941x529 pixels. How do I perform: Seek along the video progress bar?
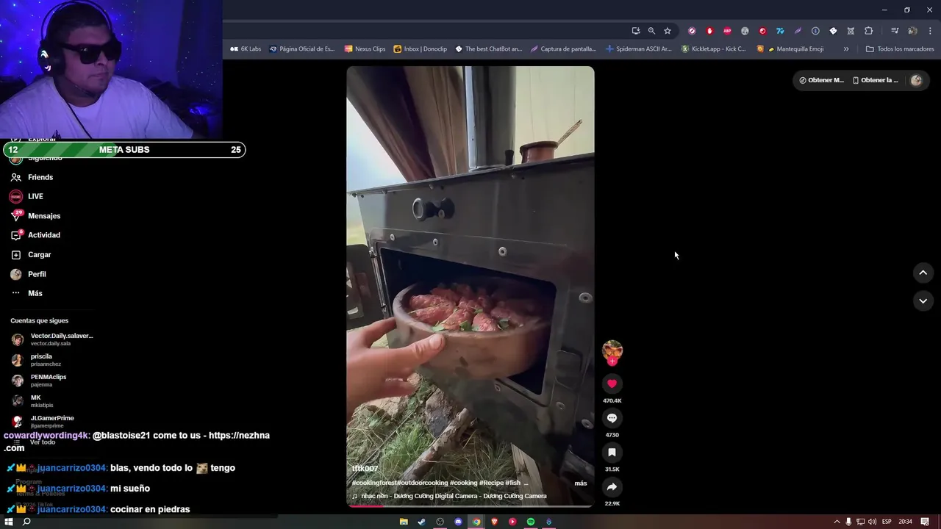tap(470, 506)
